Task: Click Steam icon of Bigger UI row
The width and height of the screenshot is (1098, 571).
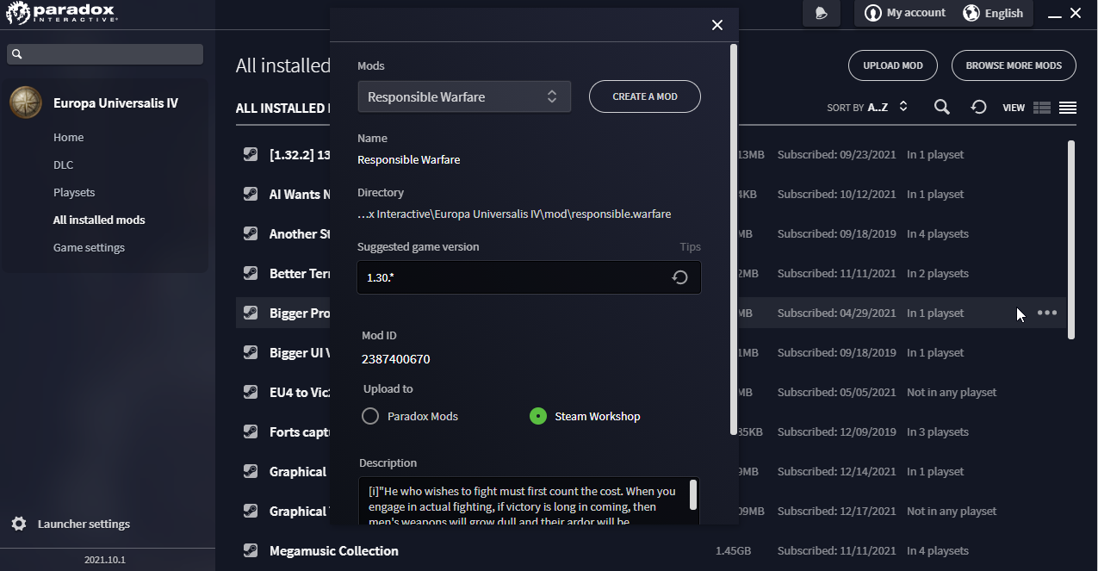Action: click(x=250, y=353)
